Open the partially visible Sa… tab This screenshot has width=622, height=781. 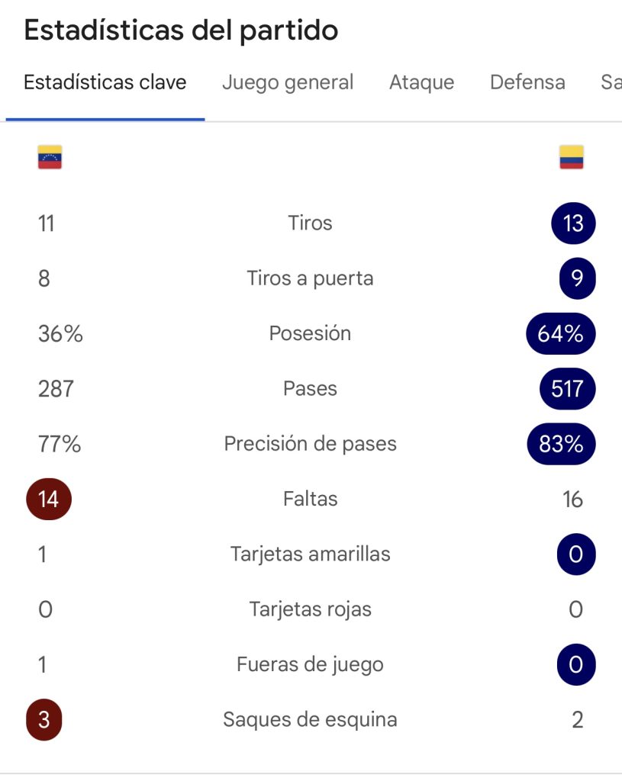pos(611,82)
